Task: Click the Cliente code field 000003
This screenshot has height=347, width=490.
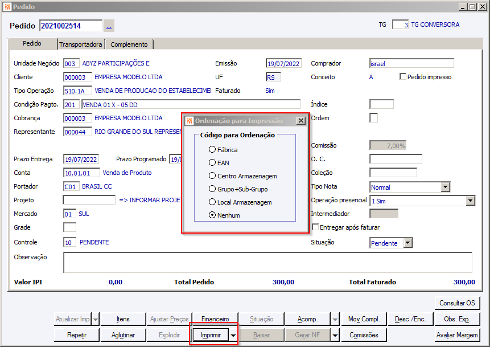Action: pos(77,77)
